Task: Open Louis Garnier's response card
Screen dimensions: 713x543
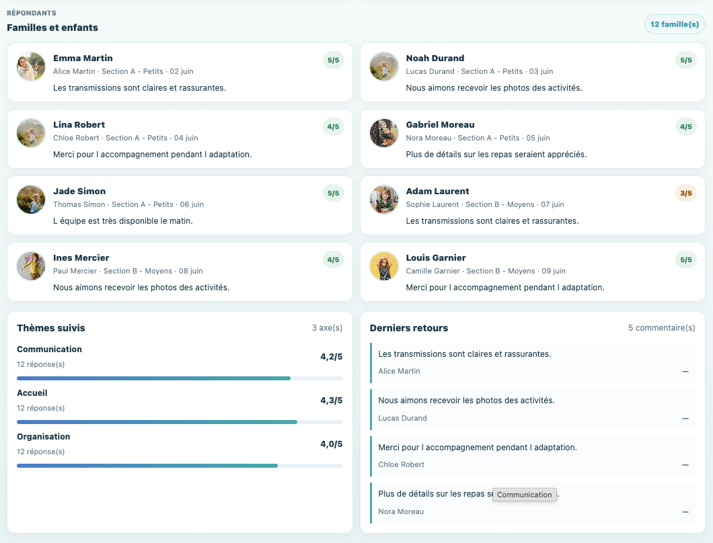Action: [533, 271]
